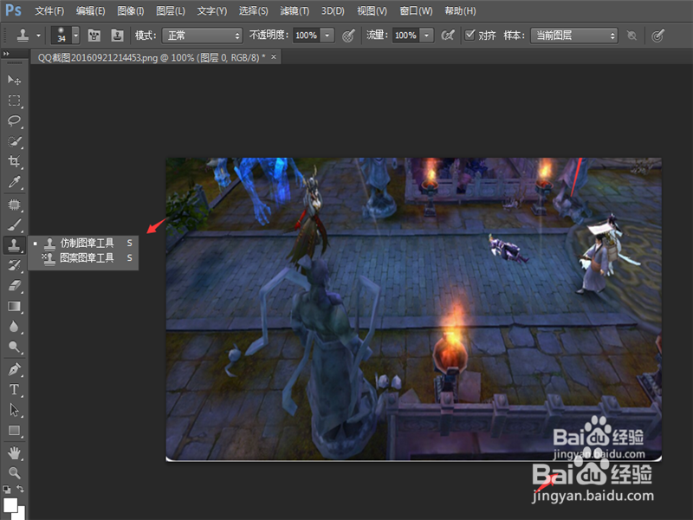
Task: Select the History Brush tool
Action: click(x=14, y=265)
